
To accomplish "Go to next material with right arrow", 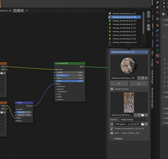I will coord(139,84).
